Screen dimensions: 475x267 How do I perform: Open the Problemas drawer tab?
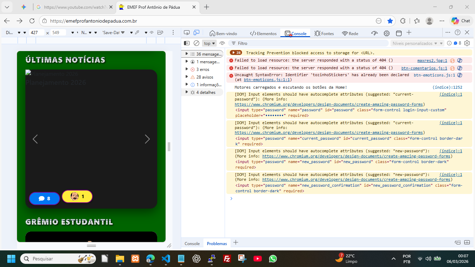(217, 244)
